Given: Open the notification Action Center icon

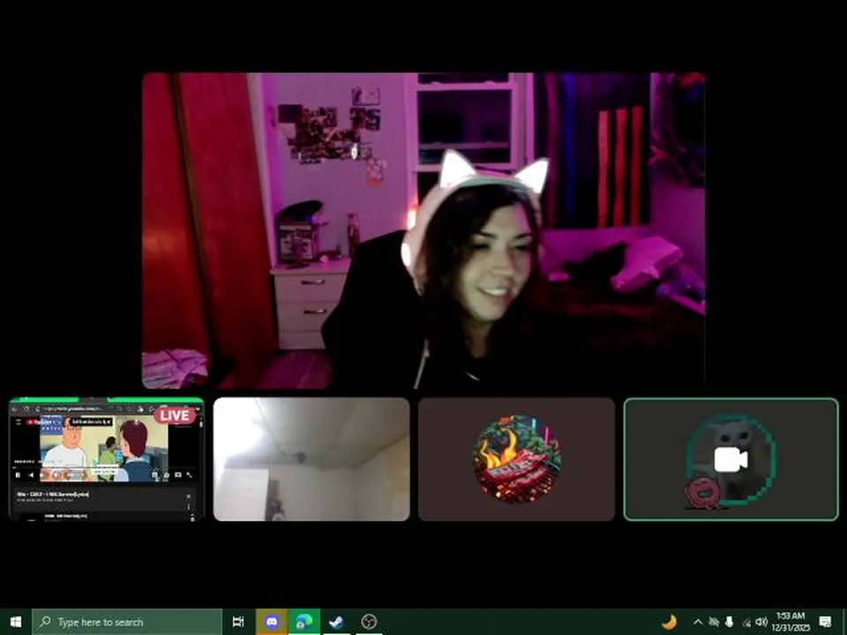Looking at the screenshot, I should 825,622.
